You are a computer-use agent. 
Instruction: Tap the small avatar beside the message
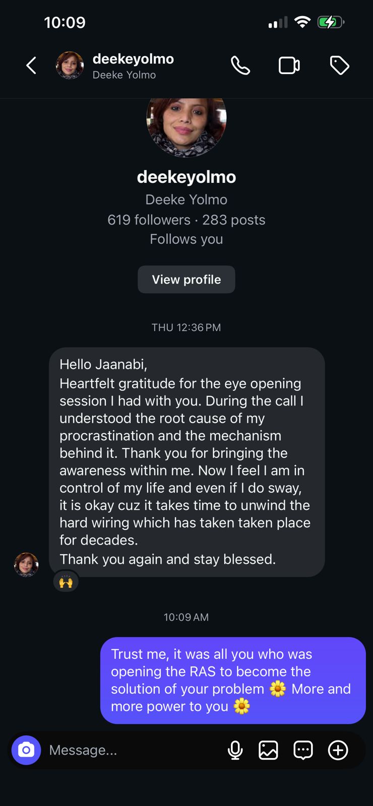pyautogui.click(x=26, y=565)
